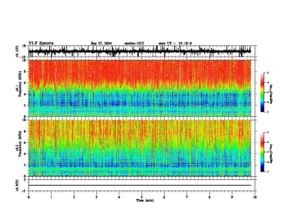Click time axis tick label "10" at the right end

[255, 197]
